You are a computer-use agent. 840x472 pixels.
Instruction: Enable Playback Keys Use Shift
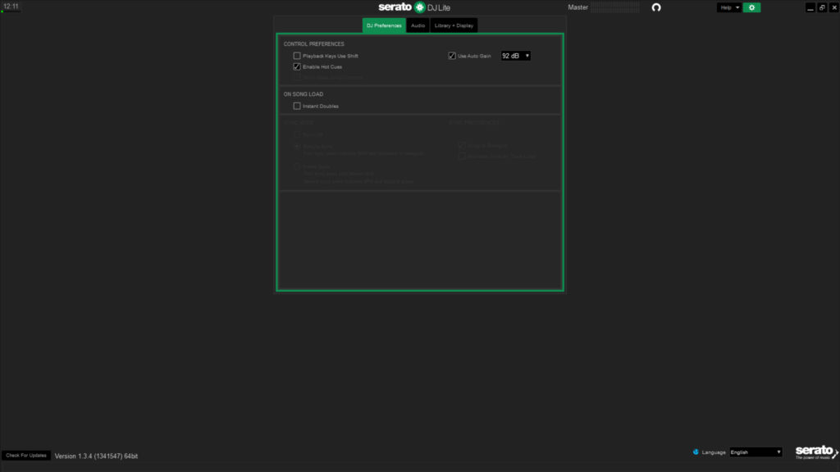tap(297, 56)
